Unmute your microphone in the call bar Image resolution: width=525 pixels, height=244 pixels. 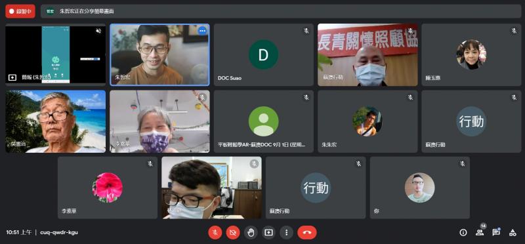pos(215,232)
